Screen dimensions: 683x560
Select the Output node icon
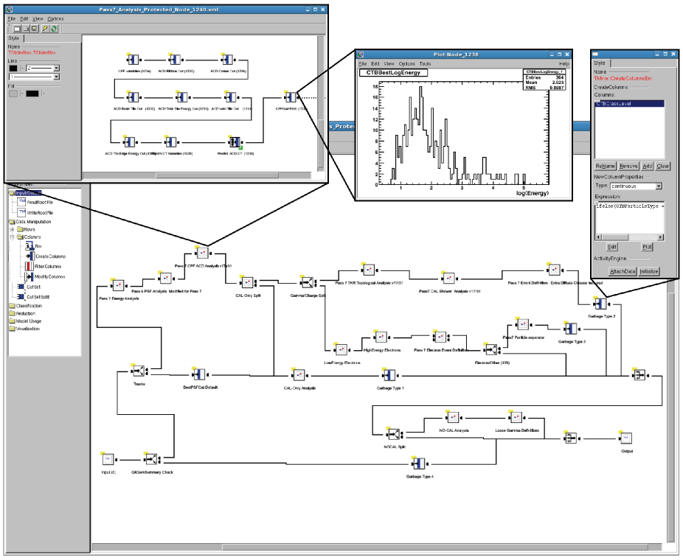(625, 438)
